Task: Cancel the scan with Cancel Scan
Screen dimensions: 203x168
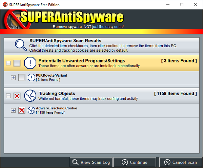Action: coord(181,162)
